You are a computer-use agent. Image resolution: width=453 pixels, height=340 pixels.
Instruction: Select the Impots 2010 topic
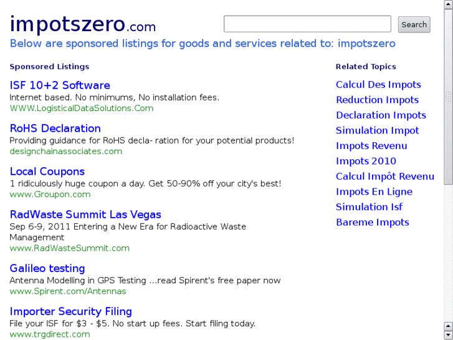click(x=366, y=161)
